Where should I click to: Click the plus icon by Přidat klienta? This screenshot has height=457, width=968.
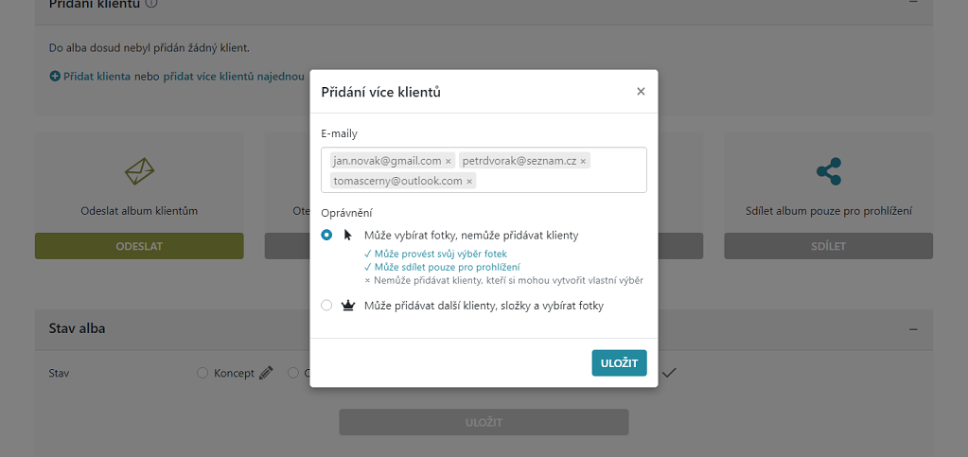click(55, 77)
